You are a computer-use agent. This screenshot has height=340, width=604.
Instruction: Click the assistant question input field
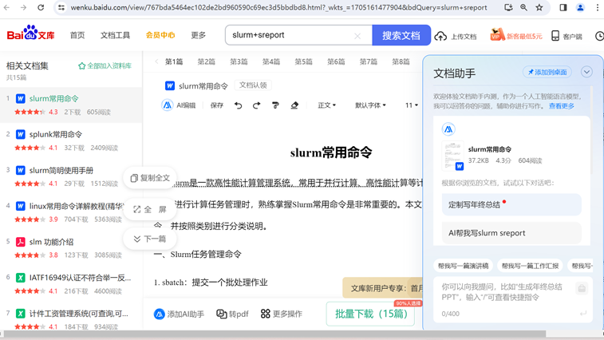pyautogui.click(x=507, y=291)
